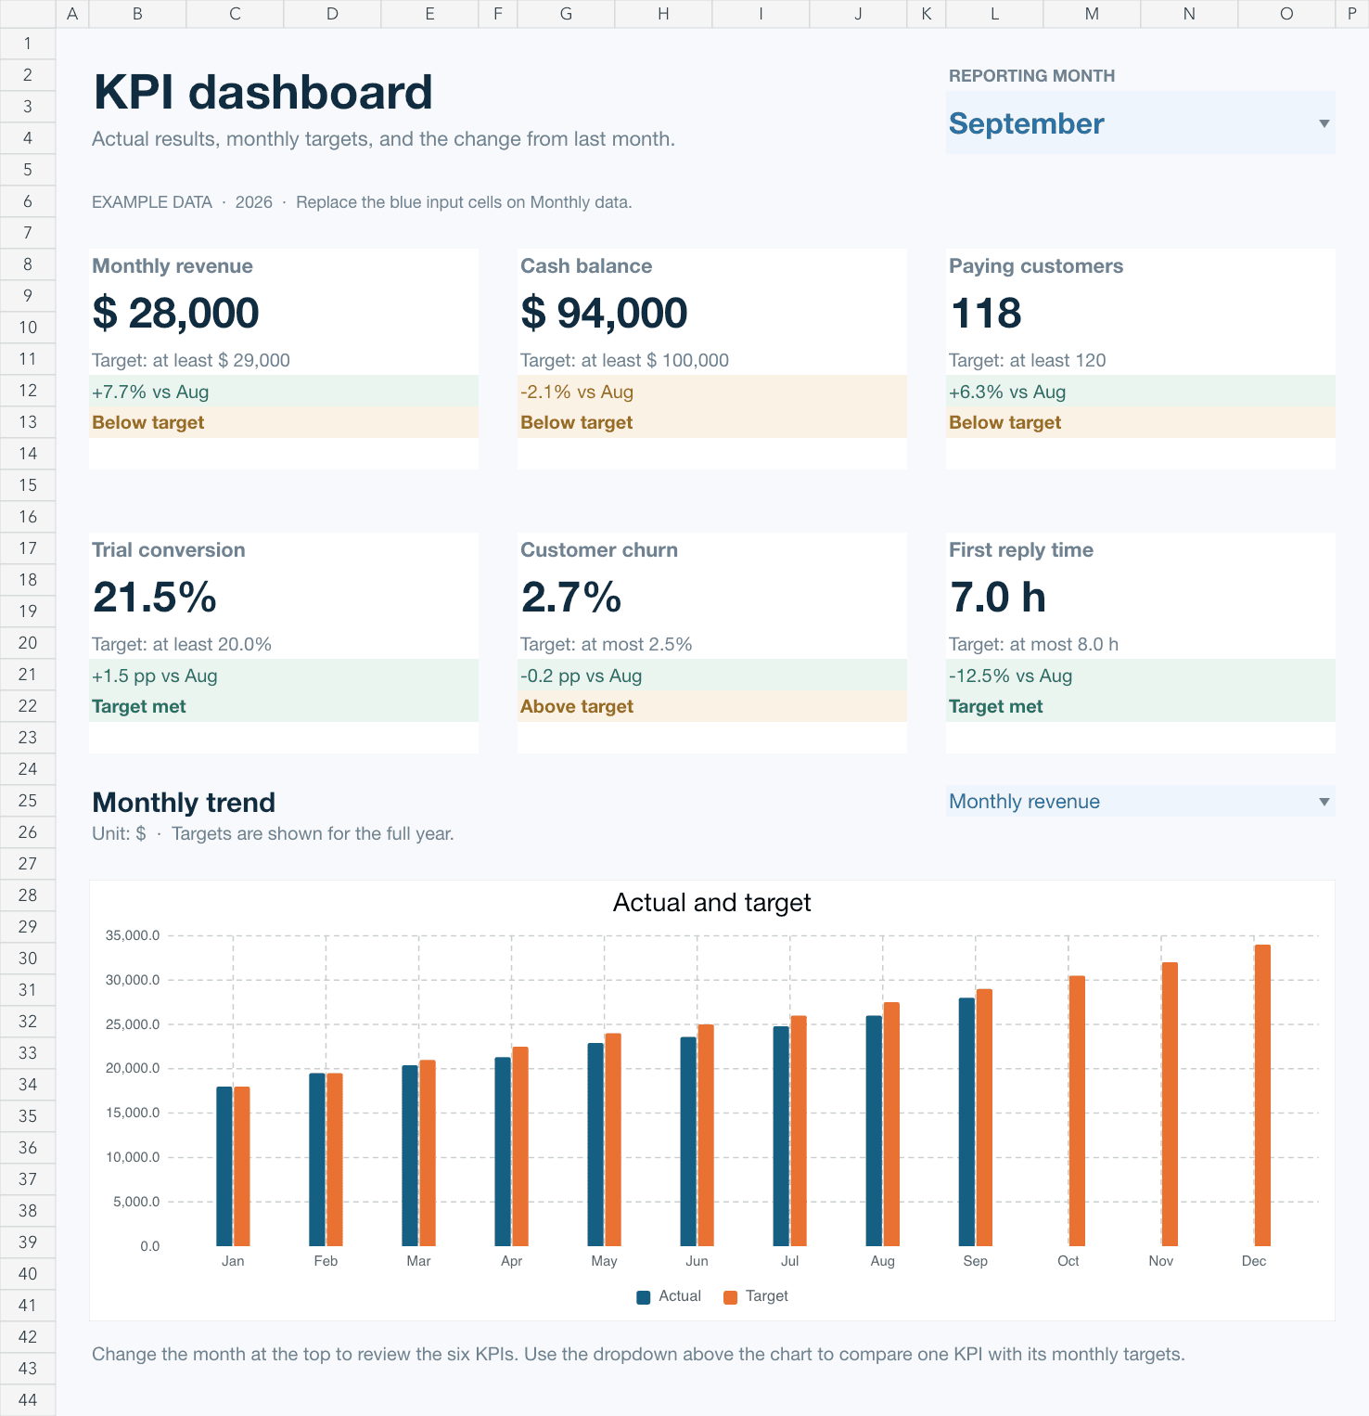Select row 25 header
Image resolution: width=1369 pixels, height=1416 pixels.
coord(28,801)
